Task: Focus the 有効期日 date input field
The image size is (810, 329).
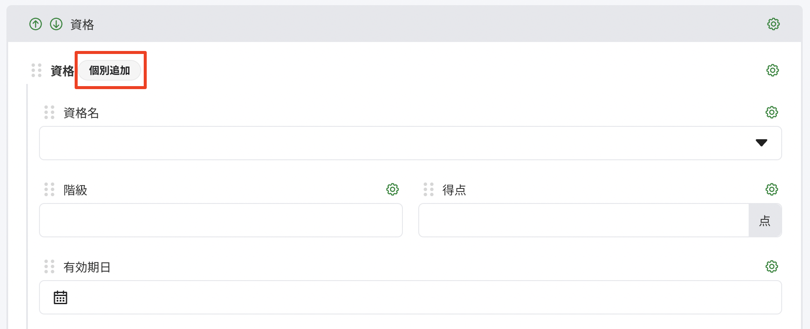Action: (x=410, y=297)
